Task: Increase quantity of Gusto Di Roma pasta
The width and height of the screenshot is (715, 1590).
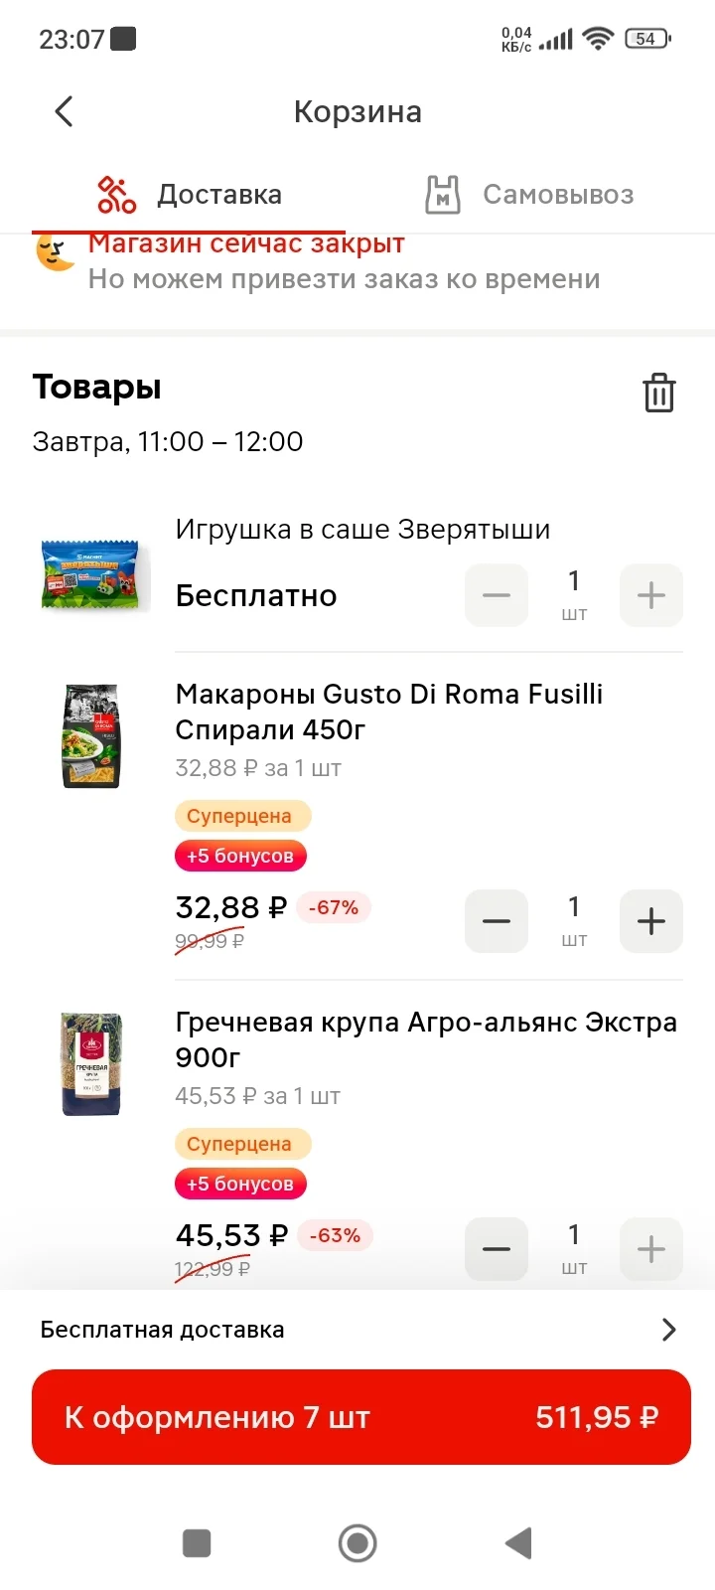Action: [651, 921]
